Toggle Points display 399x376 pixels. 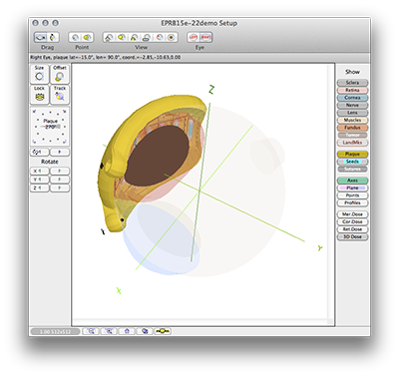point(352,195)
